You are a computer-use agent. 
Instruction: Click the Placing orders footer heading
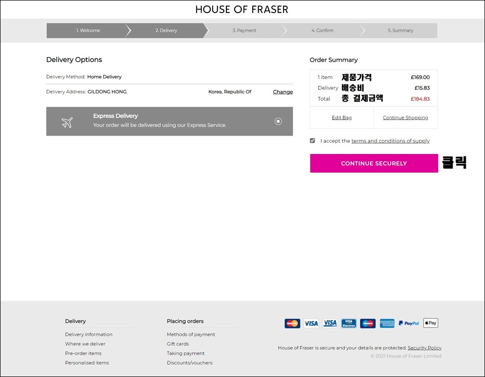185,321
